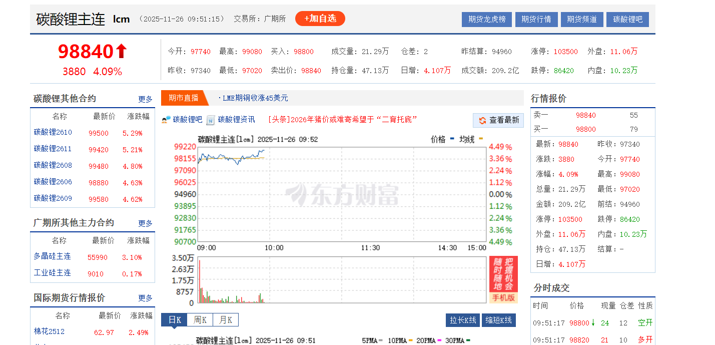The width and height of the screenshot is (715, 345).
Task: Click 持仓量 47.13万 value
Action: click(x=375, y=71)
